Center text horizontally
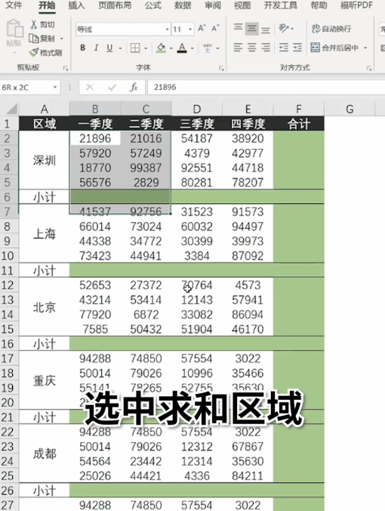385x511 pixels. click(252, 48)
